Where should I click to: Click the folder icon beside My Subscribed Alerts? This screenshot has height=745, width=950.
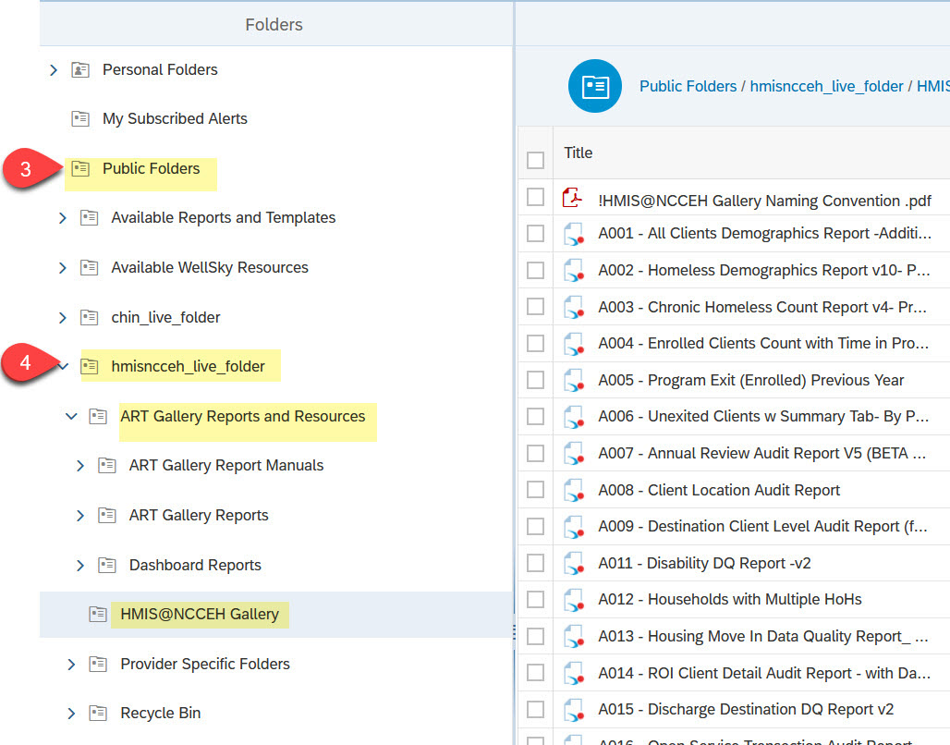(80, 118)
